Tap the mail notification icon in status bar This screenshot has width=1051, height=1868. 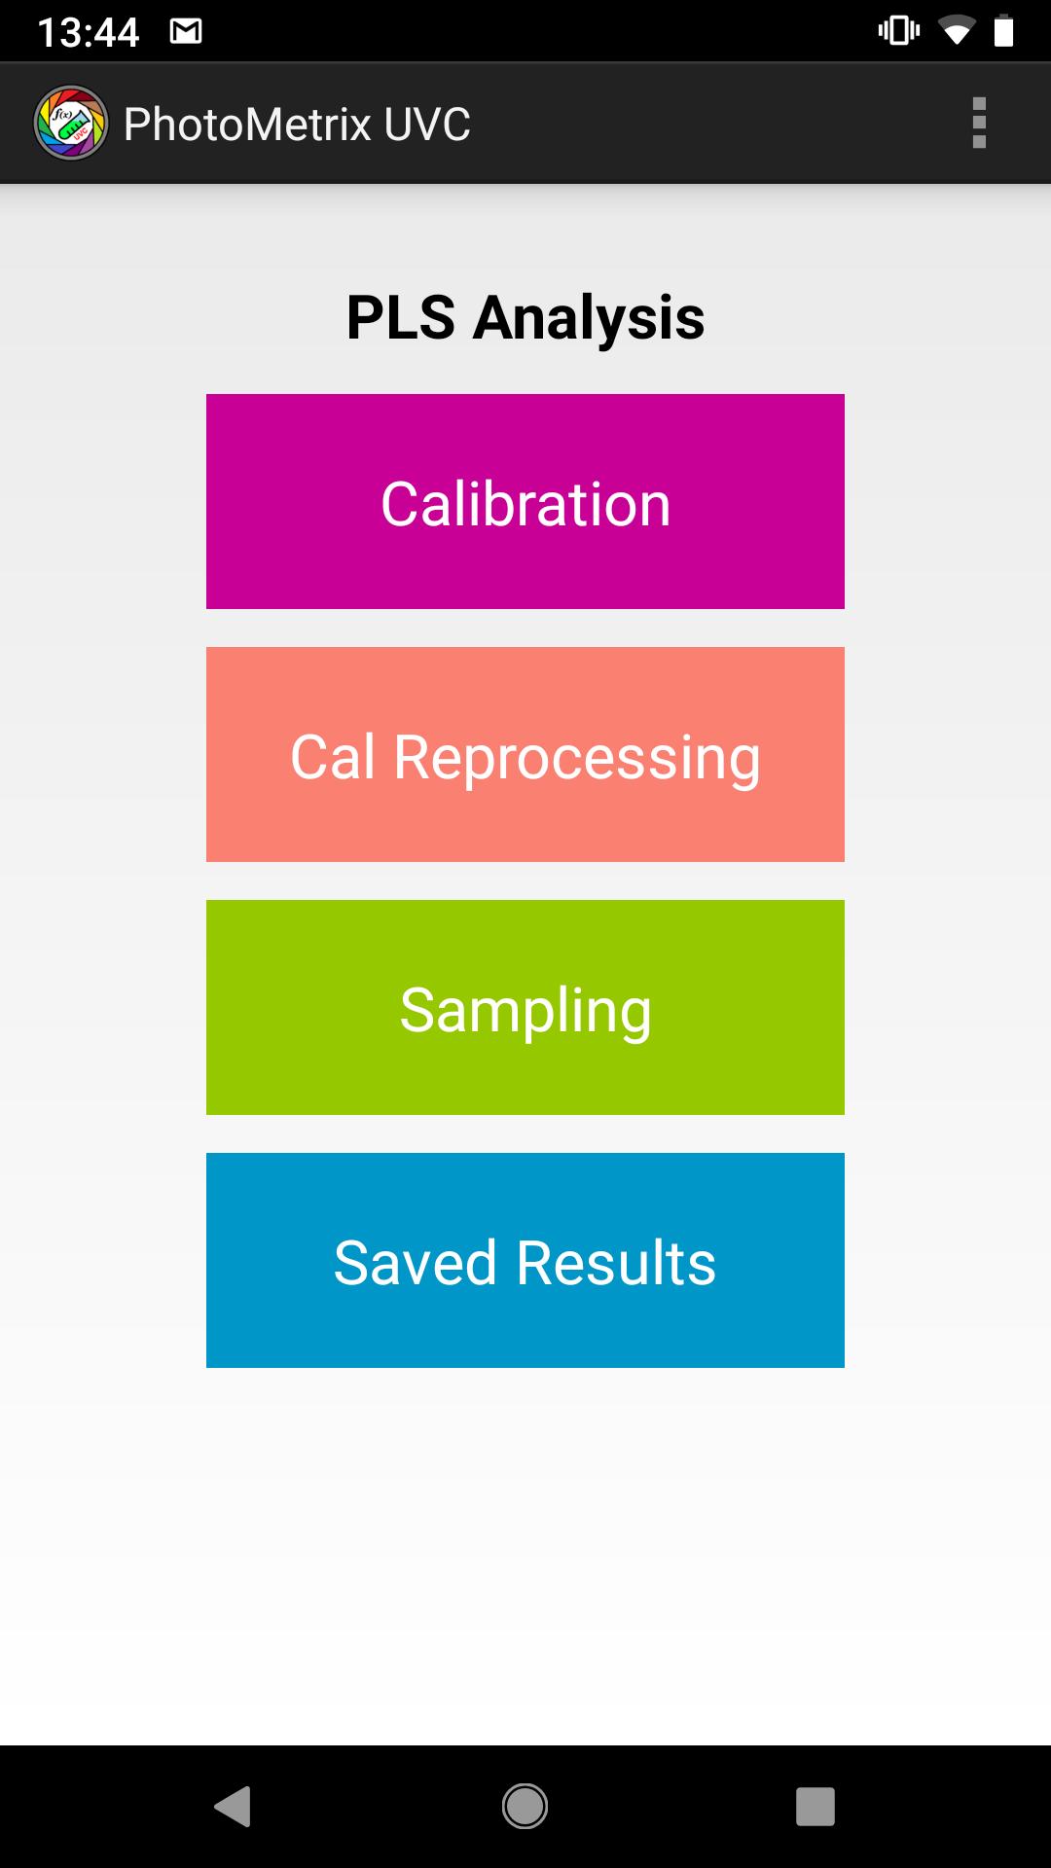pyautogui.click(x=186, y=32)
